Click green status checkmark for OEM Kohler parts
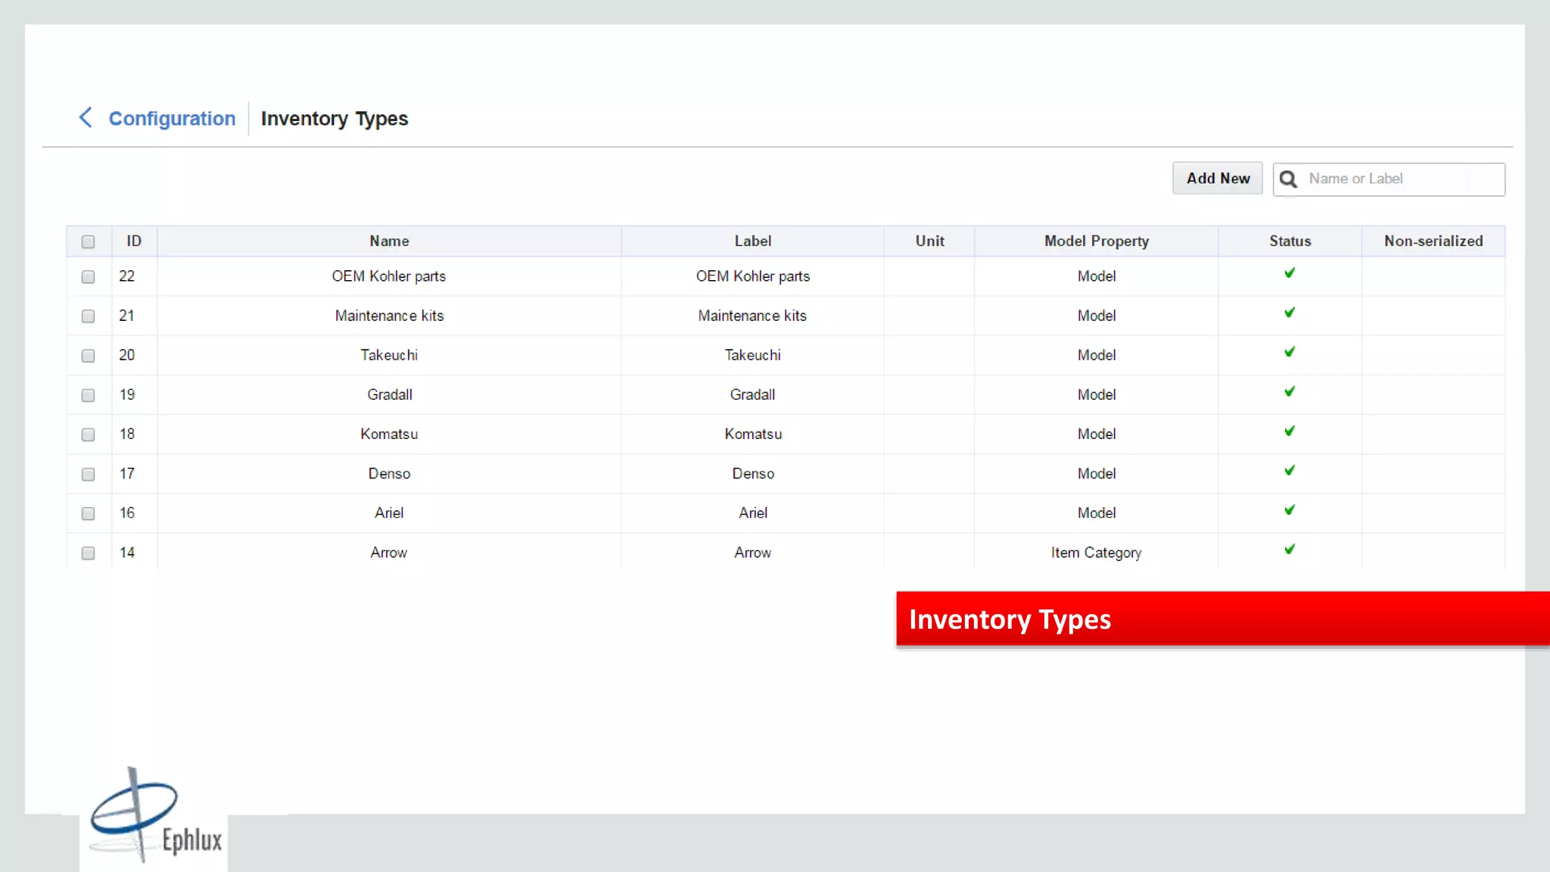This screenshot has width=1550, height=872. coord(1290,273)
